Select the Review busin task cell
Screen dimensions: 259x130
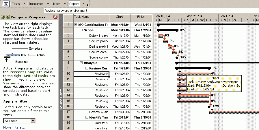91,112
